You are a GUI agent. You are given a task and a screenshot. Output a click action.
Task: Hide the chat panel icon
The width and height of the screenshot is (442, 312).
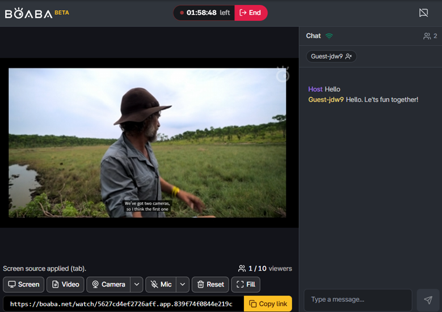click(x=423, y=12)
